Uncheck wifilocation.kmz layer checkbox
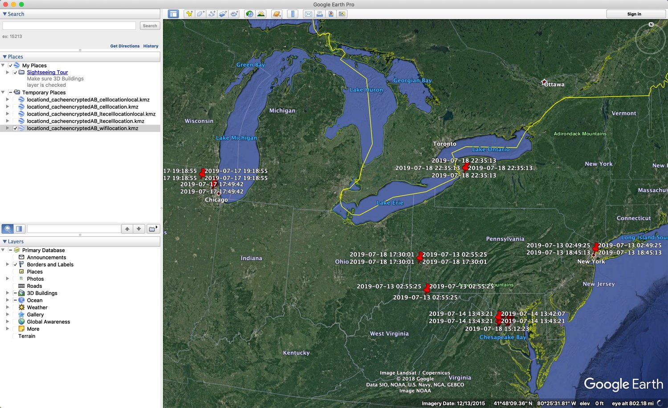The width and height of the screenshot is (668, 408). coord(15,128)
